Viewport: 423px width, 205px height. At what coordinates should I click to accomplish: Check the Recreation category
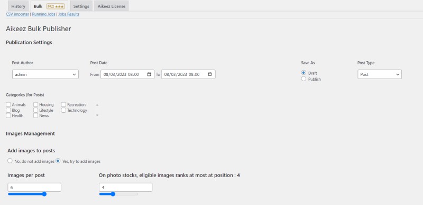point(63,105)
